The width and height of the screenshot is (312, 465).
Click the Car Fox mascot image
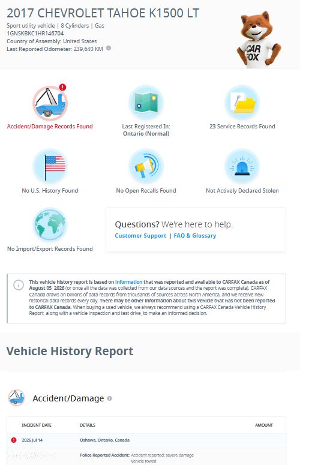point(259,39)
